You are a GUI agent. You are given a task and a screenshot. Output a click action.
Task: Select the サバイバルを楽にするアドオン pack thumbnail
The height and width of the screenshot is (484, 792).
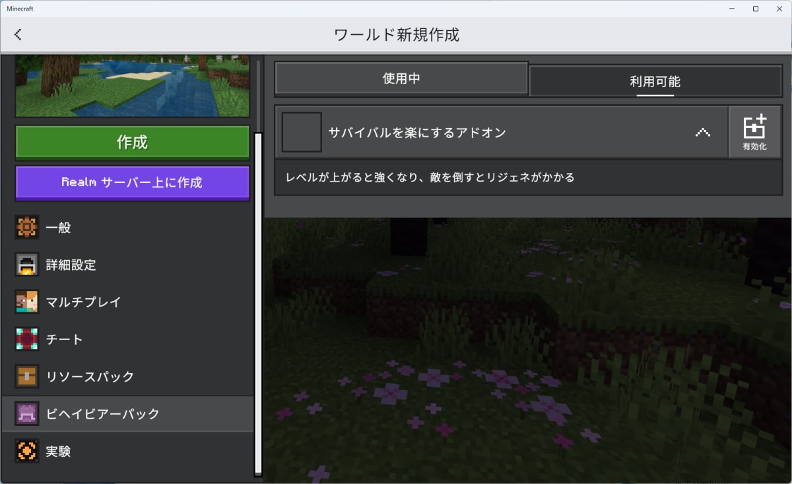[x=302, y=132]
